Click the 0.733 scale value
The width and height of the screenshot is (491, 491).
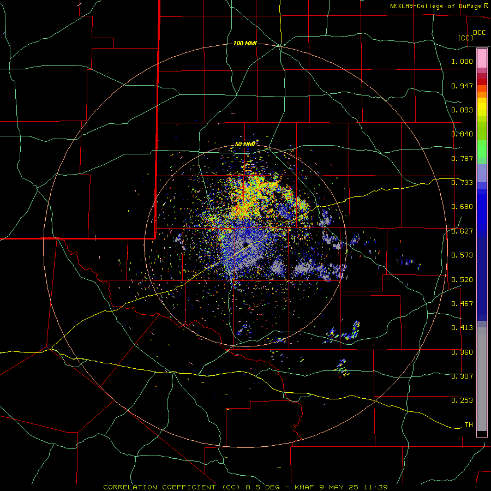point(462,183)
